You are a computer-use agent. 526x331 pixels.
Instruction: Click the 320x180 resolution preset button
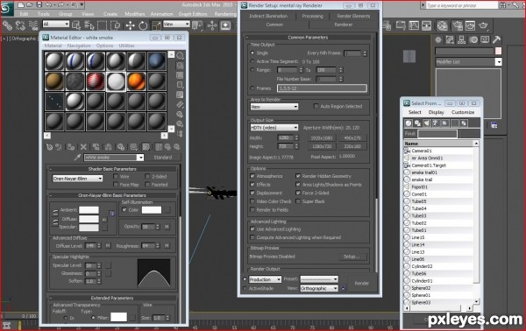[352, 146]
